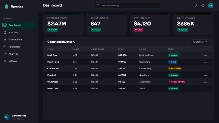Open more options for Boulder Opal row
Screen dimensions: 219x123
pos(206,62)
